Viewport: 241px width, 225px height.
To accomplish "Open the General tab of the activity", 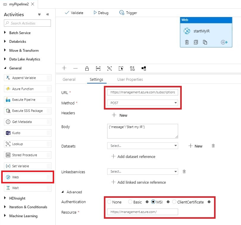I will pos(69,79).
